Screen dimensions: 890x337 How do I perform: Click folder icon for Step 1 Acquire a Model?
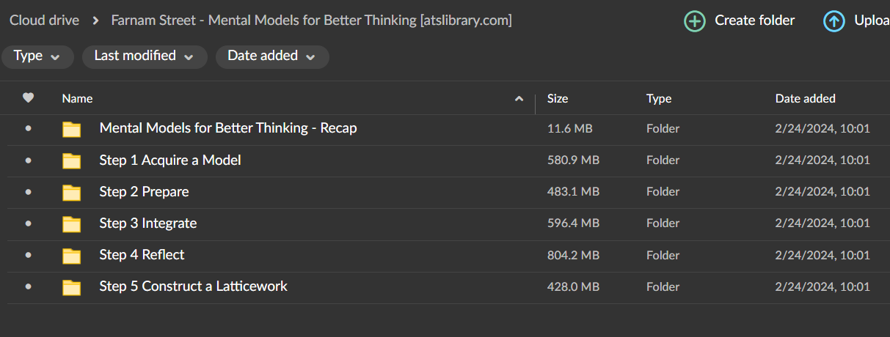[x=71, y=160]
